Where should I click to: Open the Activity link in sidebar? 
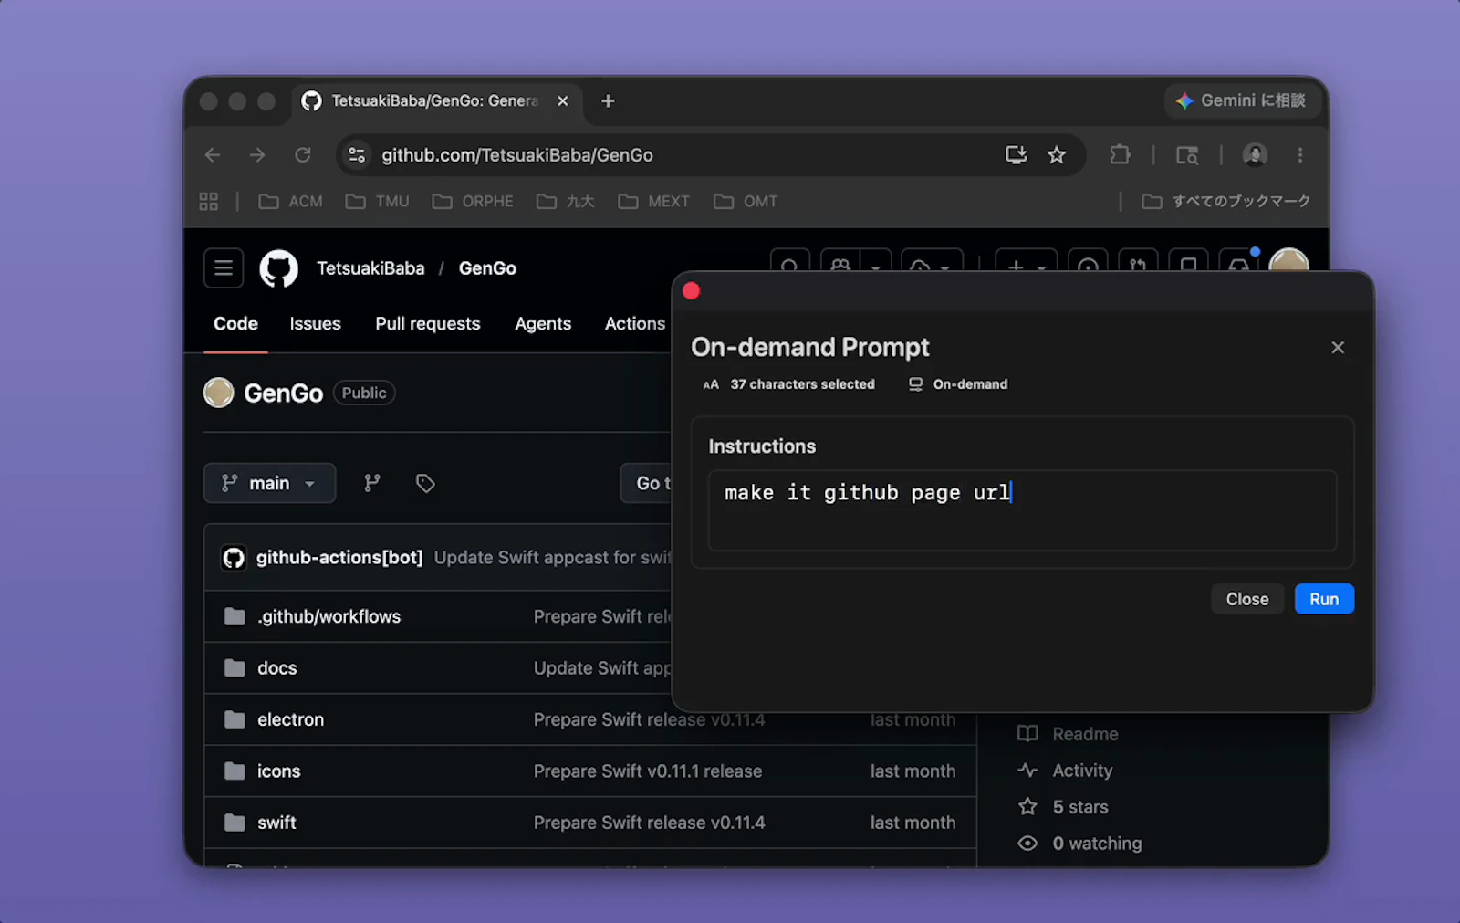point(1065,771)
